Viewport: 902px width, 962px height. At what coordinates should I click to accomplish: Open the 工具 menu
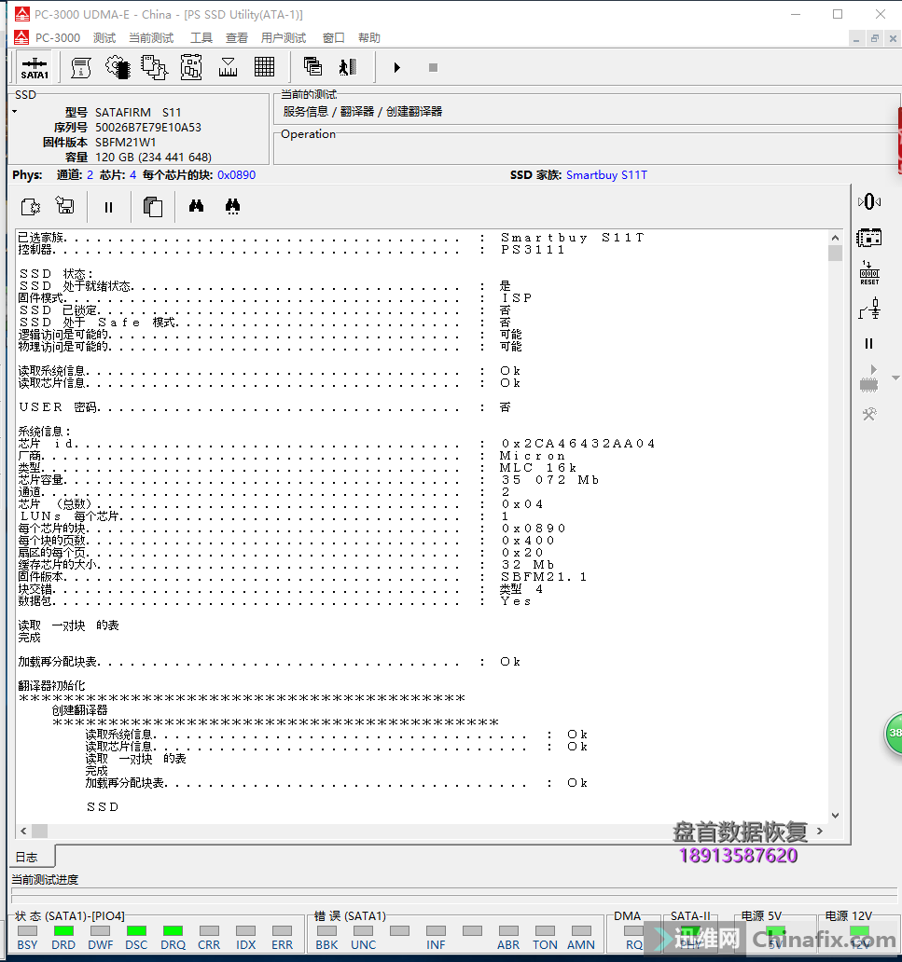(x=201, y=38)
